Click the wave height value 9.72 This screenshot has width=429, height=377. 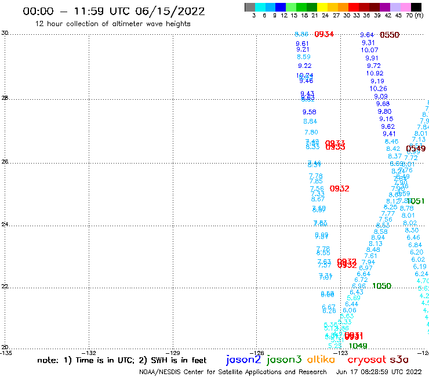[374, 66]
